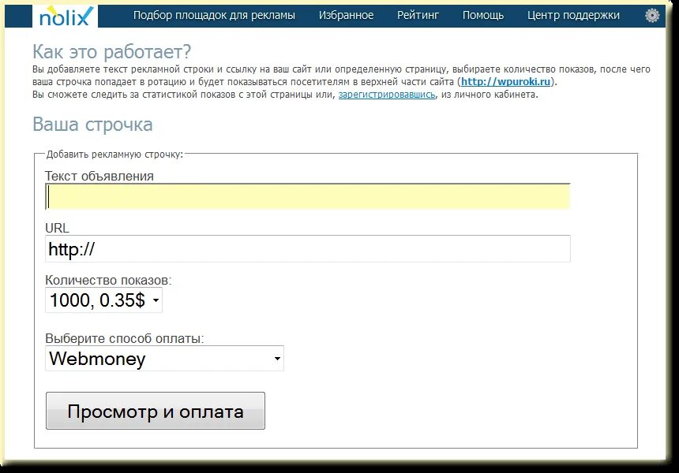Image resolution: width=679 pixels, height=473 pixels.
Task: Go to Избранное menu item
Action: coord(346,16)
